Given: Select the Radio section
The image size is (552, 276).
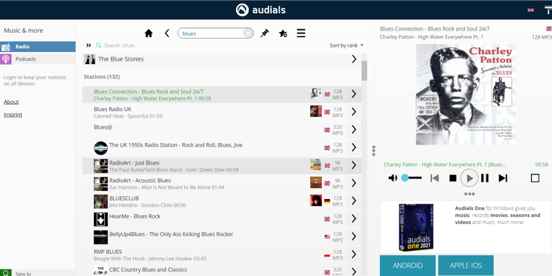Looking at the screenshot, I should [37, 46].
